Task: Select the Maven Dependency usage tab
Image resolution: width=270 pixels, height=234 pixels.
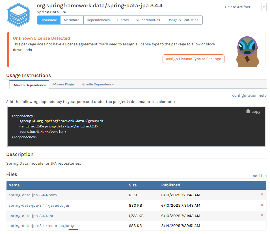Action: coord(30,85)
